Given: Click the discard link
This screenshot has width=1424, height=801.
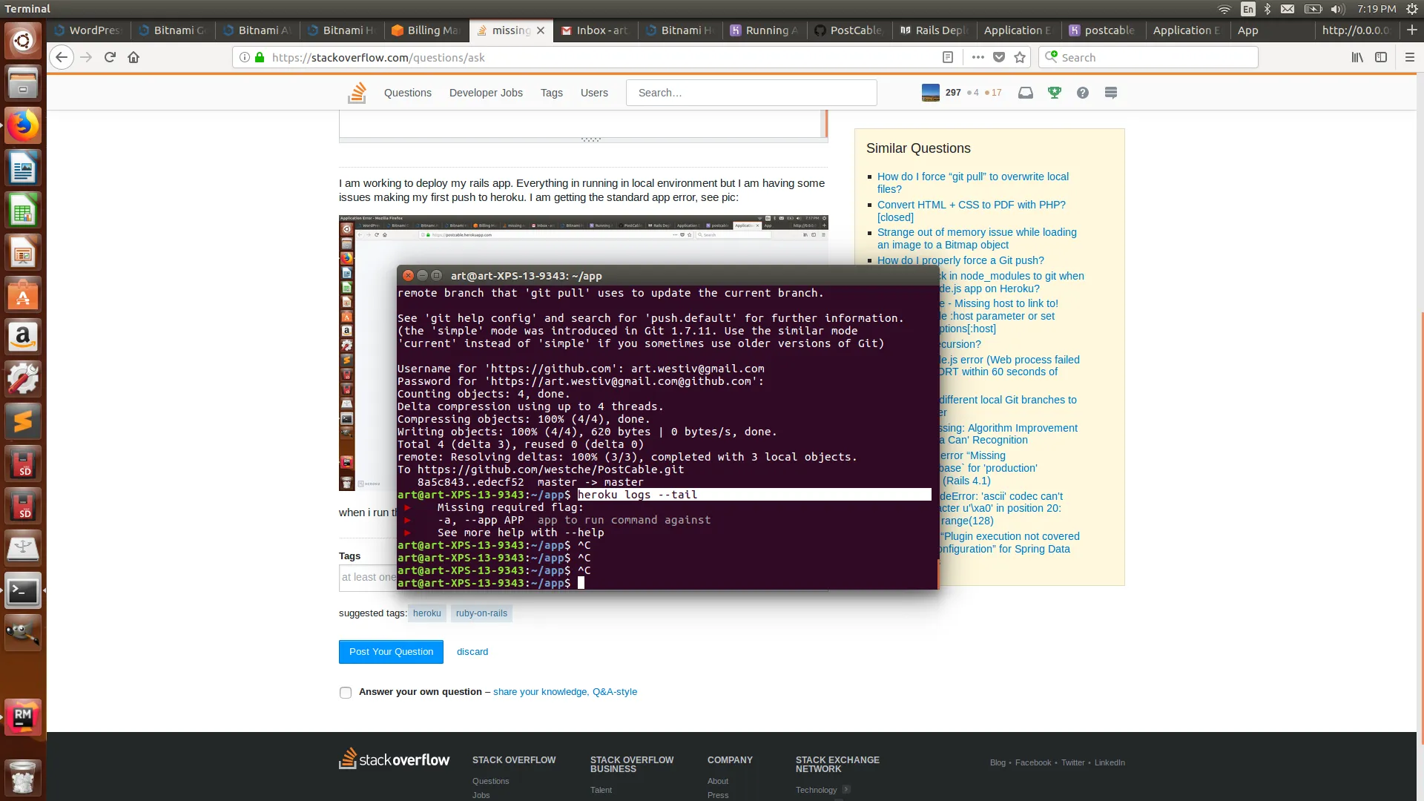Looking at the screenshot, I should [x=472, y=652].
